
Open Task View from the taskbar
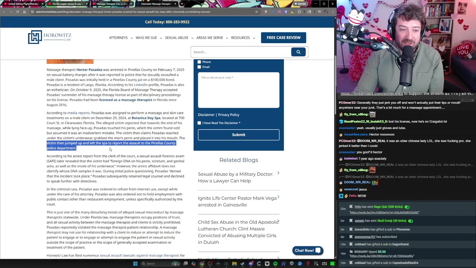point(186,264)
